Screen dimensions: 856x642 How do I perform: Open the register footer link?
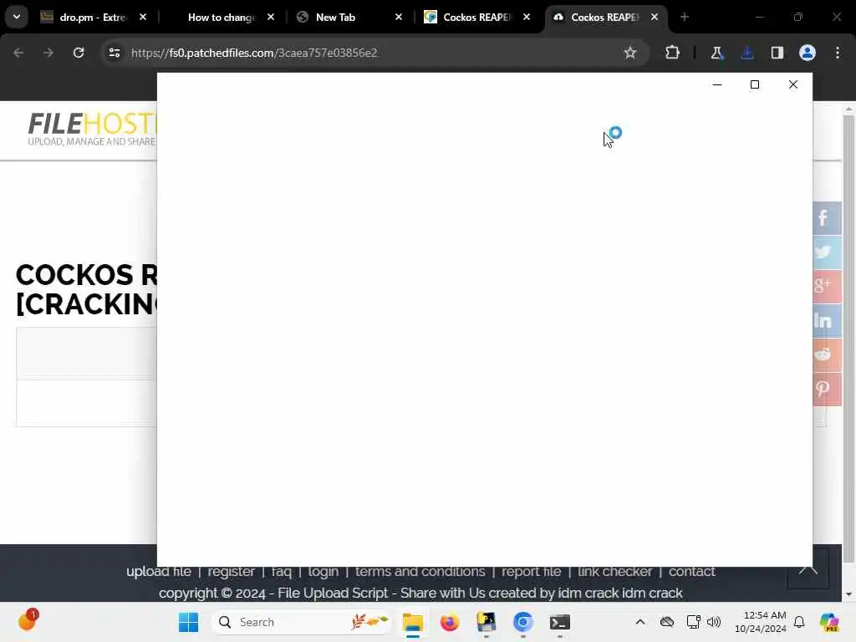[231, 572]
